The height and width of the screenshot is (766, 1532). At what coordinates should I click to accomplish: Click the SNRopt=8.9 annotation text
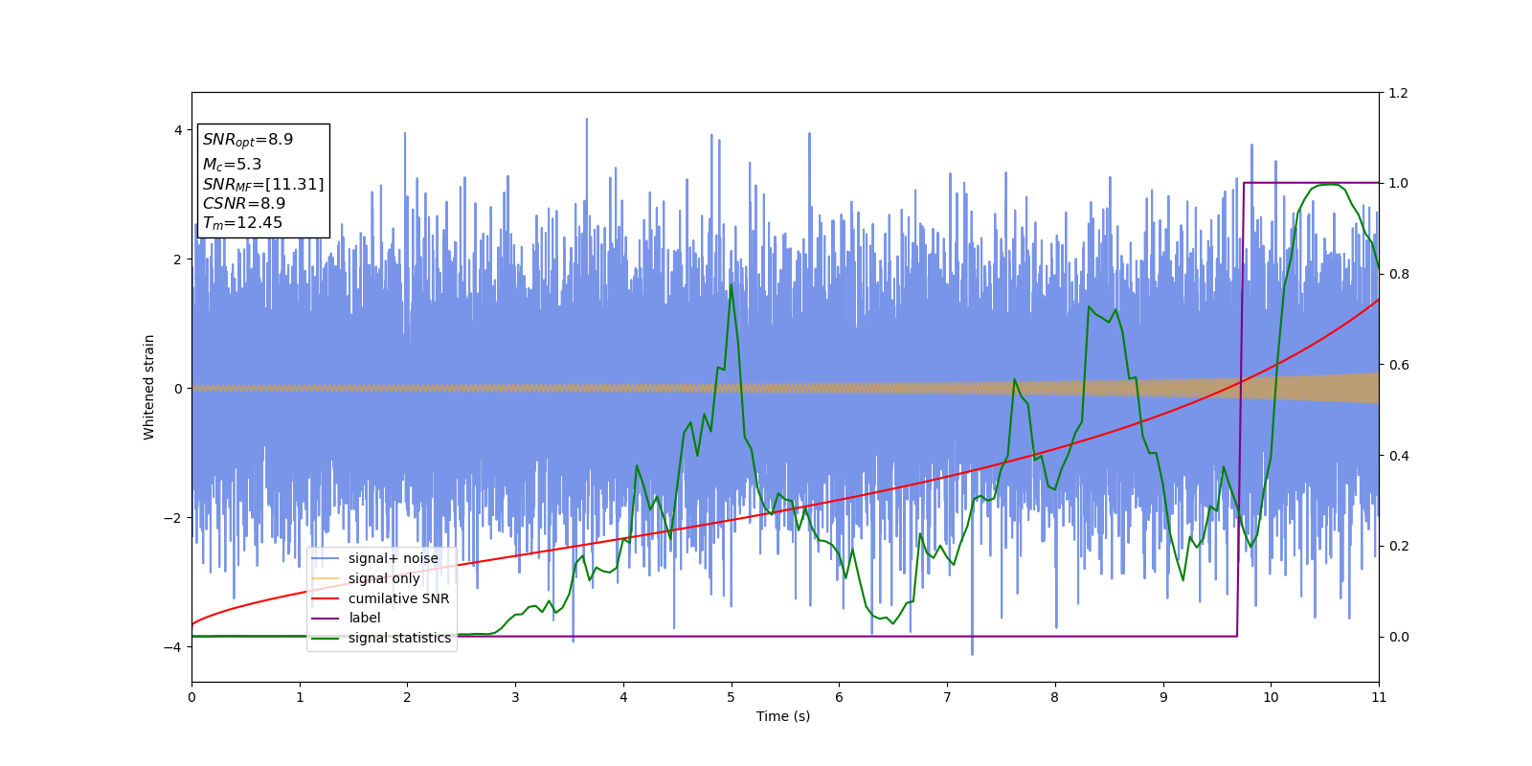click(248, 140)
